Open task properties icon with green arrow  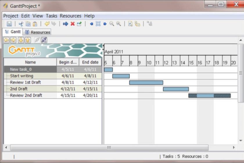coord(79,24)
